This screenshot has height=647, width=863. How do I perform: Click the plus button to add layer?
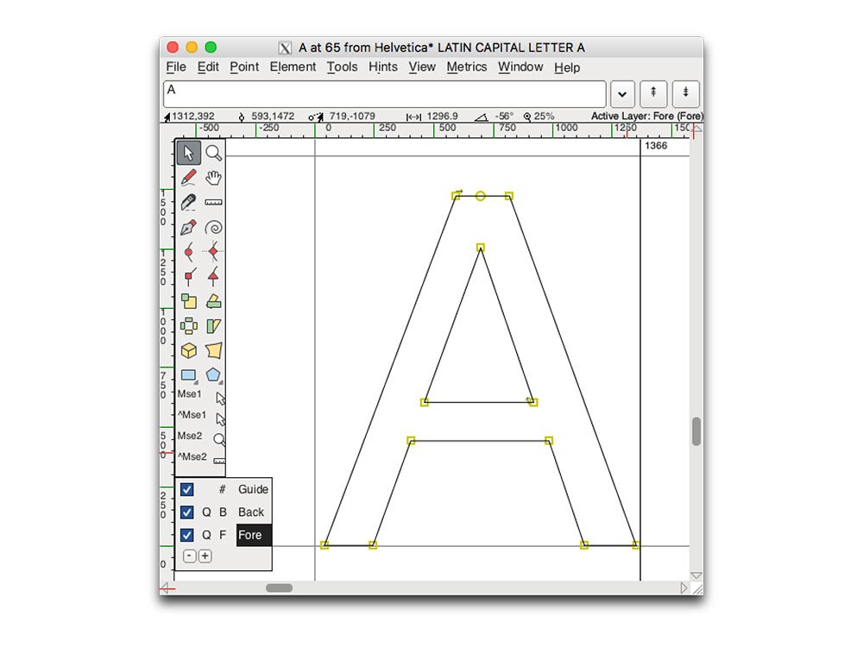point(205,556)
